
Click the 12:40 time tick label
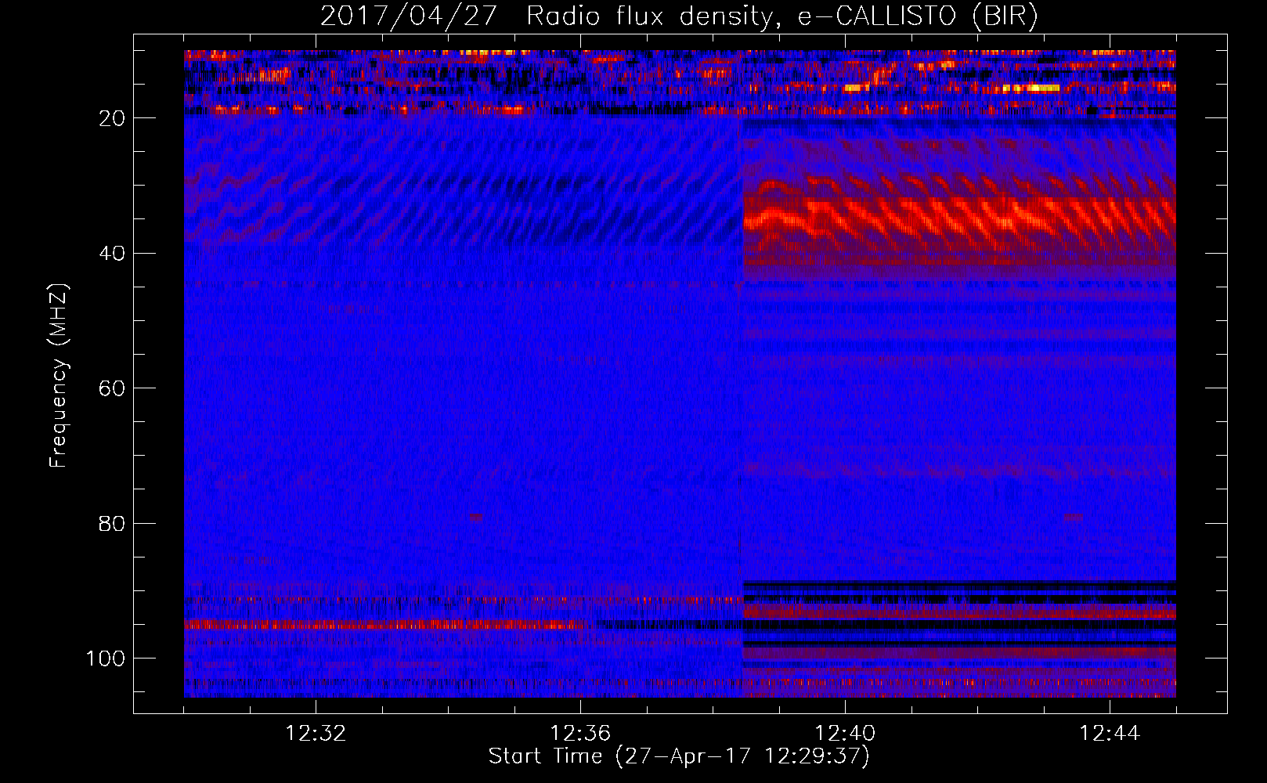[845, 734]
